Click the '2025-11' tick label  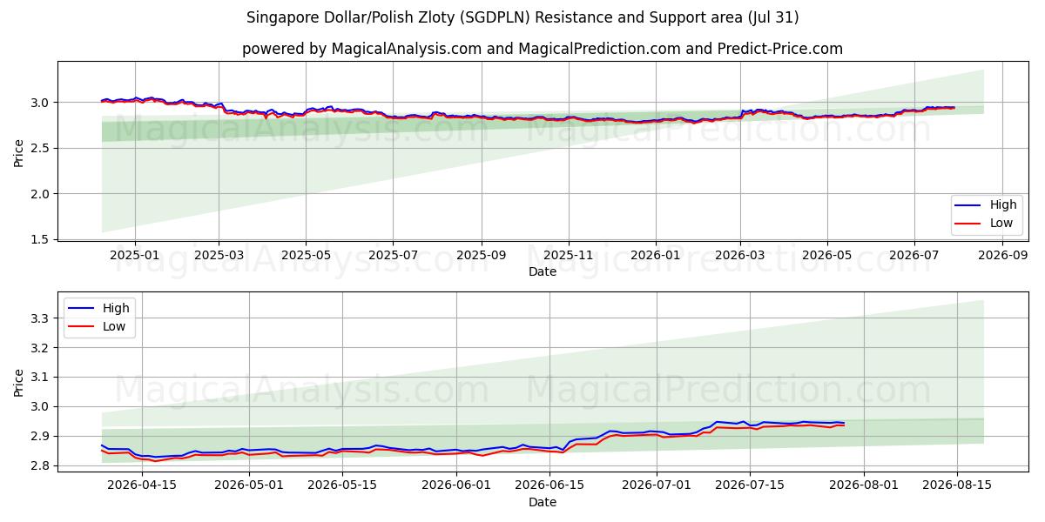(568, 255)
